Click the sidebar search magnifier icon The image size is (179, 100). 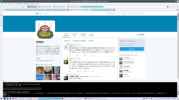click(1, 12)
